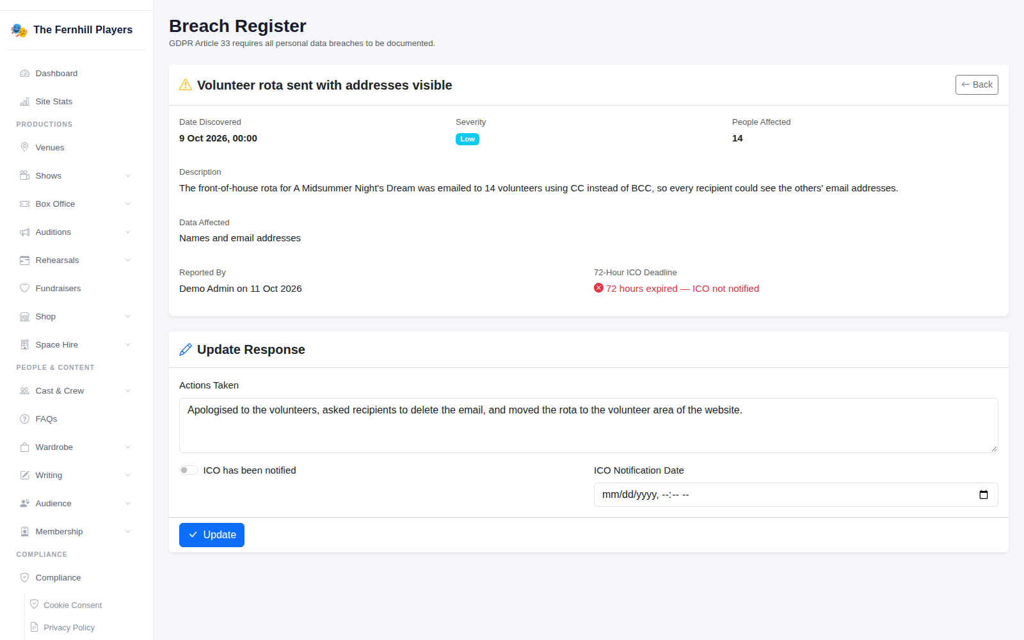Viewport: 1024px width, 640px height.
Task: Click the Back button
Action: click(x=977, y=84)
